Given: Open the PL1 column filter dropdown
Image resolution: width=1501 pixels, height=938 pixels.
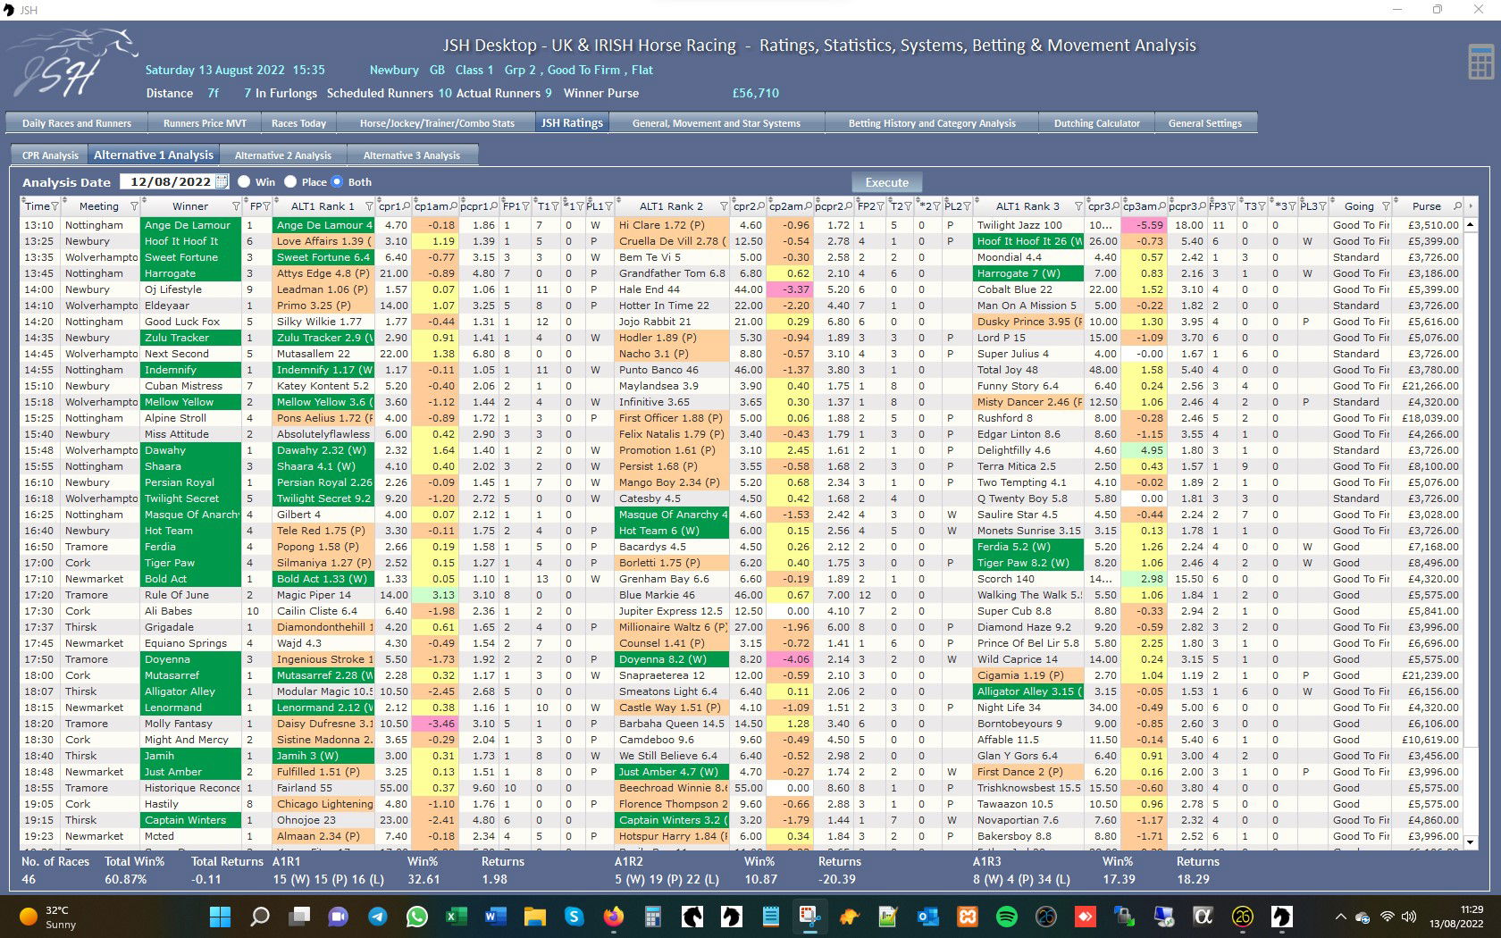Looking at the screenshot, I should tap(608, 206).
